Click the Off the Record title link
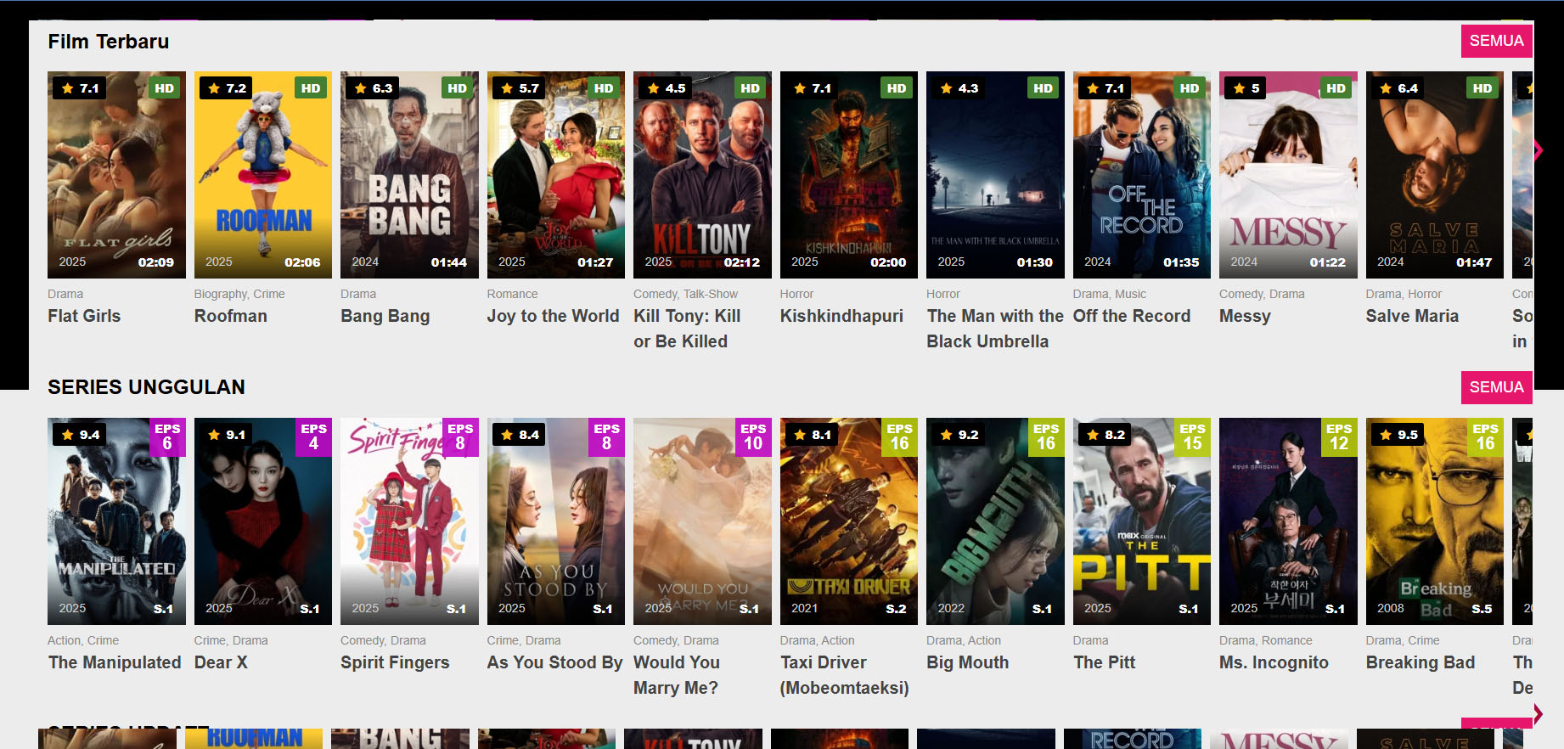Viewport: 1564px width, 749px height. [1131, 316]
